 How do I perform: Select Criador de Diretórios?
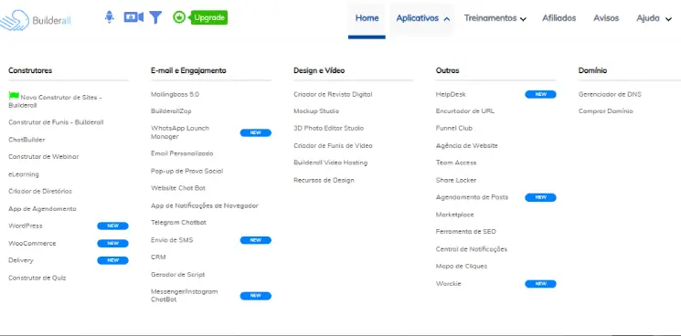point(40,191)
